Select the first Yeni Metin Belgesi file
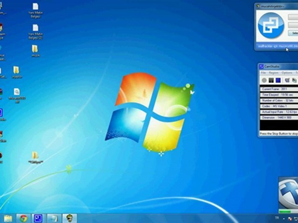This screenshot has height=223, width=298. click(x=35, y=10)
